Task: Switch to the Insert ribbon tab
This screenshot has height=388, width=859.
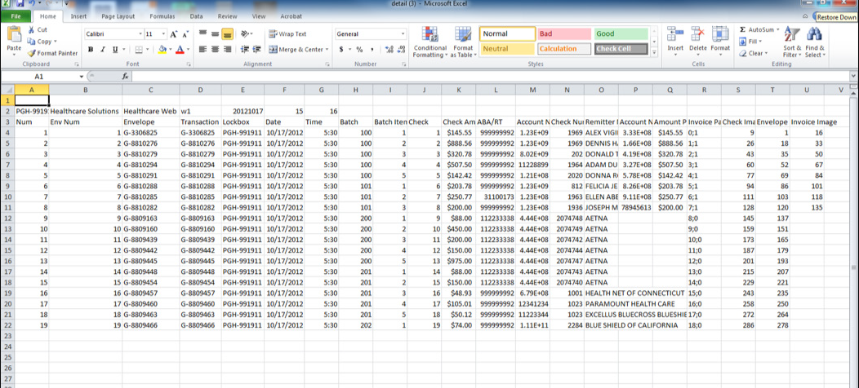Action: 78,16
